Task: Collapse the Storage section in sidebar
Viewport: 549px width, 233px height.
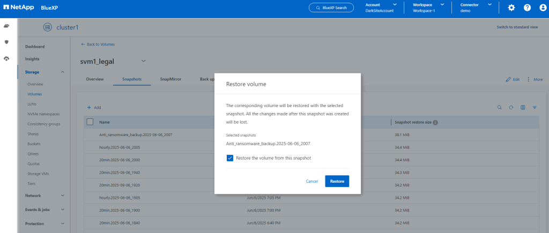Action: click(63, 72)
